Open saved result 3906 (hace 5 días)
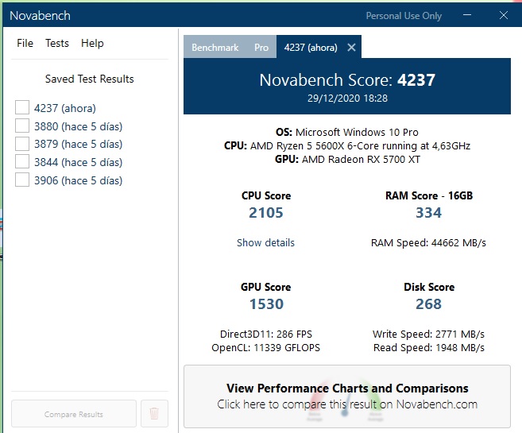Viewport: 522px width, 433px height. coord(78,180)
